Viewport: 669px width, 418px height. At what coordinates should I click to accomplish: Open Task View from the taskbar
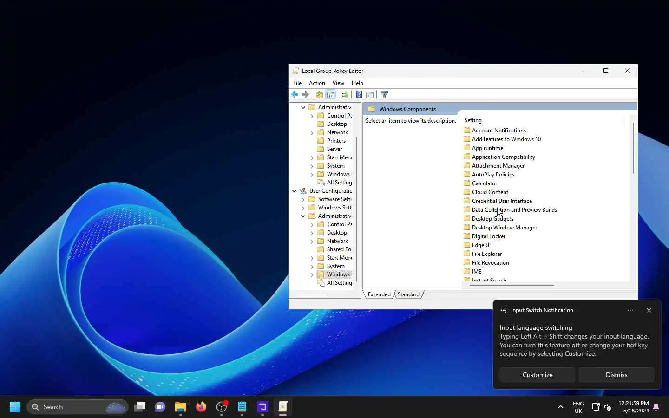[140, 407]
